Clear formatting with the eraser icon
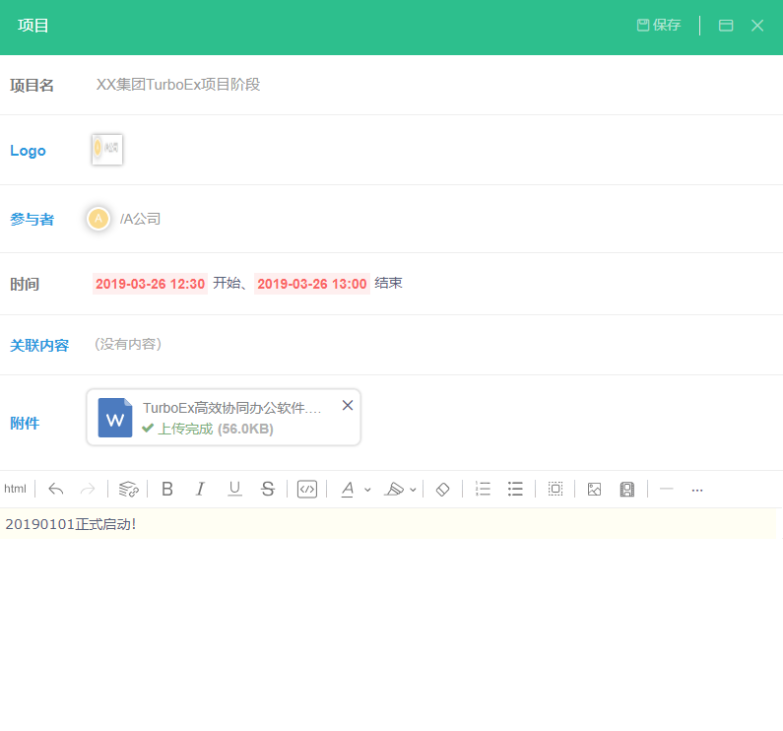Viewport: 783px width, 731px height. click(x=442, y=489)
